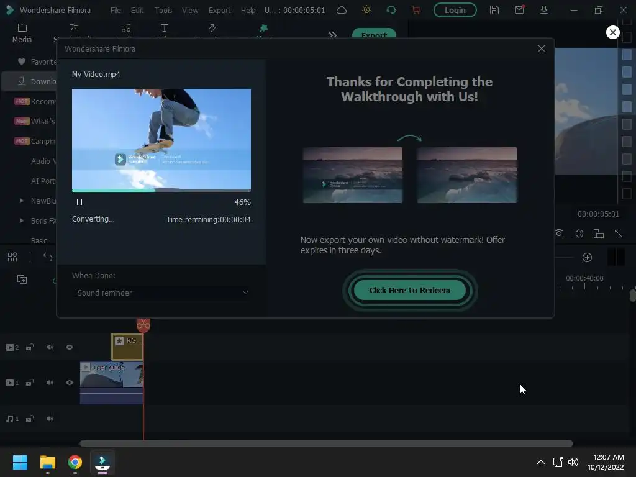Screen dimensions: 636x477
Task: Click Here to Redeem button
Action: click(410, 291)
